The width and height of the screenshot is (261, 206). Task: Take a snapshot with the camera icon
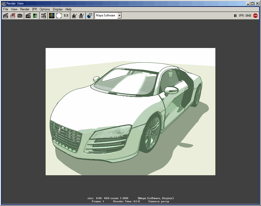click(20, 16)
